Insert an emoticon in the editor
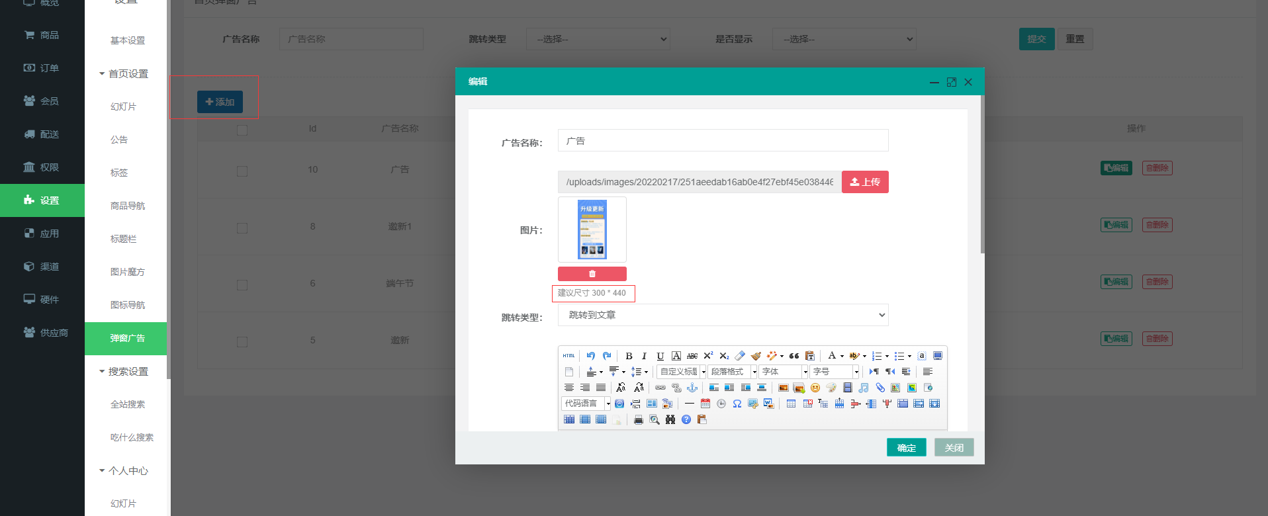1268x516 pixels. [x=815, y=388]
